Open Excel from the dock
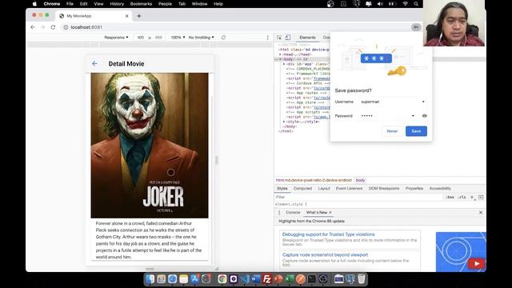 click(290, 279)
